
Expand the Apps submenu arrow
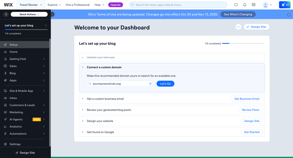coord(44,80)
